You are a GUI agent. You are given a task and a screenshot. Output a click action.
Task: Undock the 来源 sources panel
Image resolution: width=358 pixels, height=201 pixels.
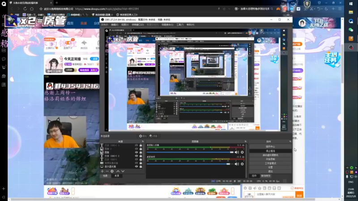click(143, 142)
